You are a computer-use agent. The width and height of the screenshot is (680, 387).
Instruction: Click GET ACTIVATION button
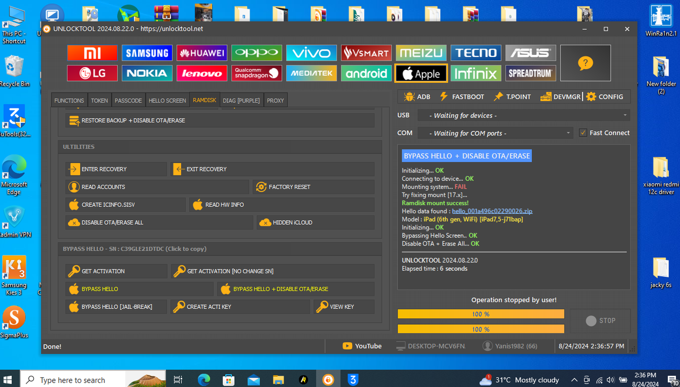(x=116, y=271)
